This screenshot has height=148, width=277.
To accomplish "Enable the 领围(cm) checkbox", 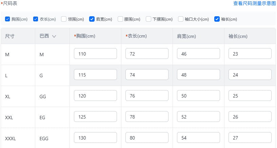I will coord(64,19).
